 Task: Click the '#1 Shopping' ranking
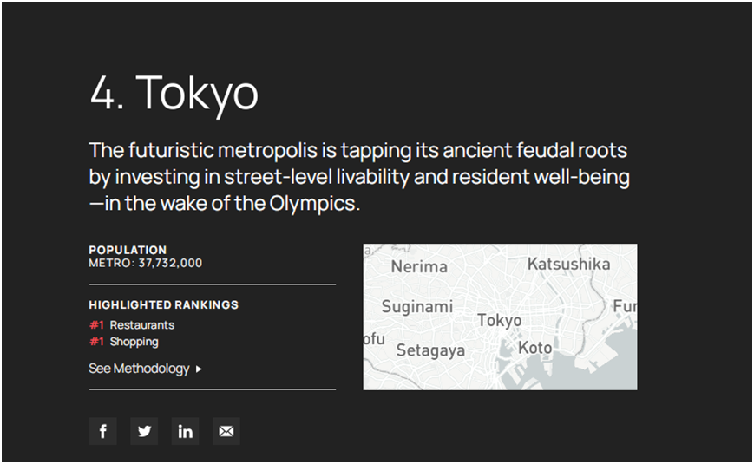pos(123,342)
